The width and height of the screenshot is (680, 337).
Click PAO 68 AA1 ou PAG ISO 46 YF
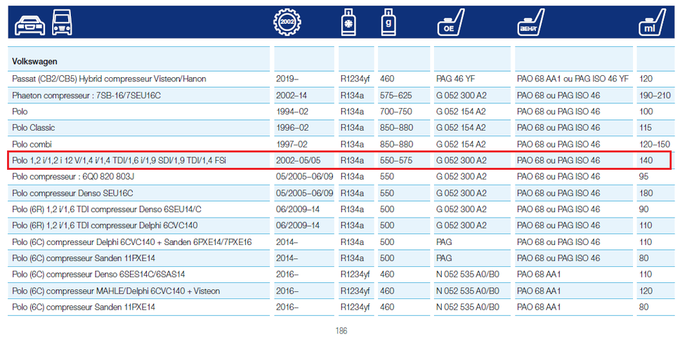[x=573, y=79]
